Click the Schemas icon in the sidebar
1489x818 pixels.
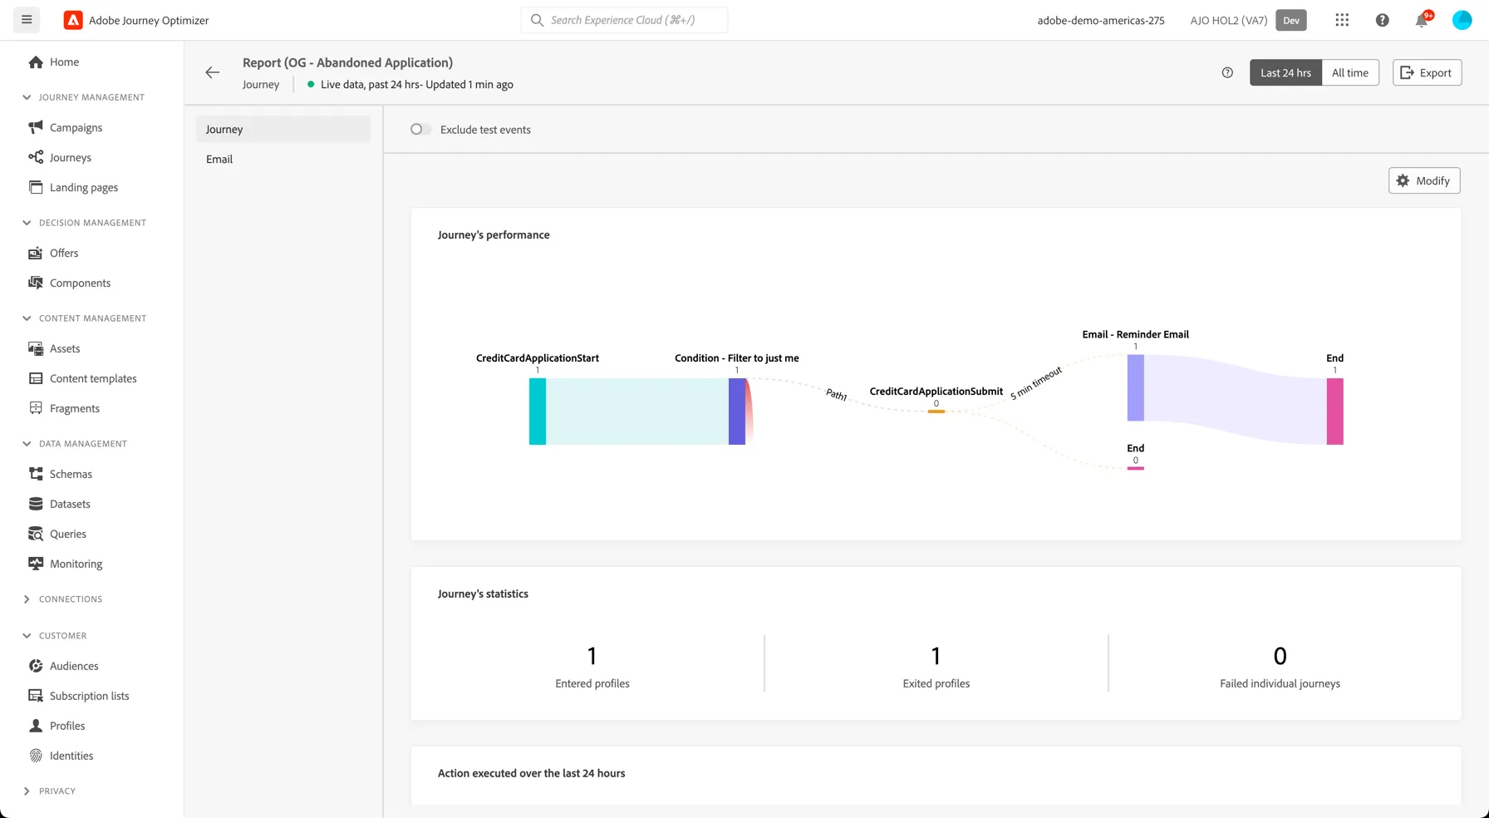36,474
